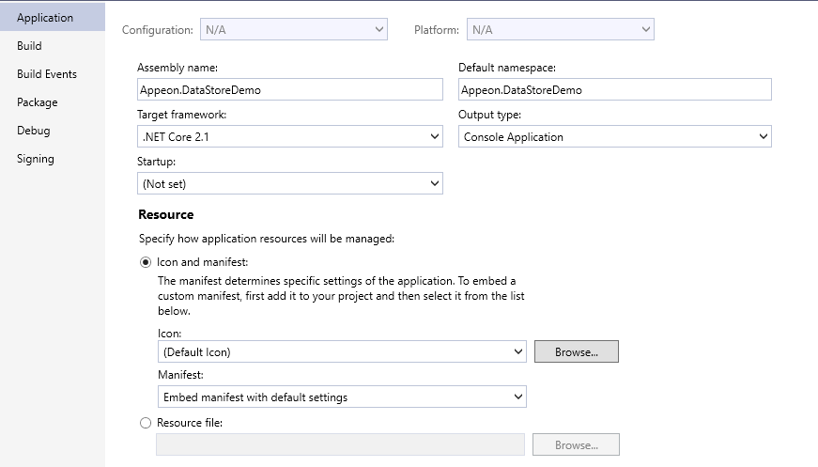Open the Signing tab
The width and height of the screenshot is (818, 467).
tap(36, 159)
